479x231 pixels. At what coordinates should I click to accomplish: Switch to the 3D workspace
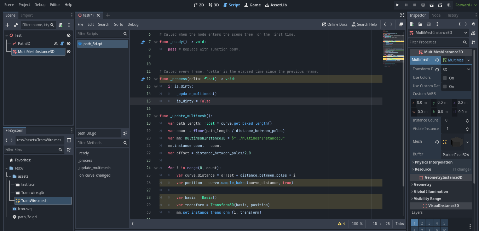coord(213,5)
